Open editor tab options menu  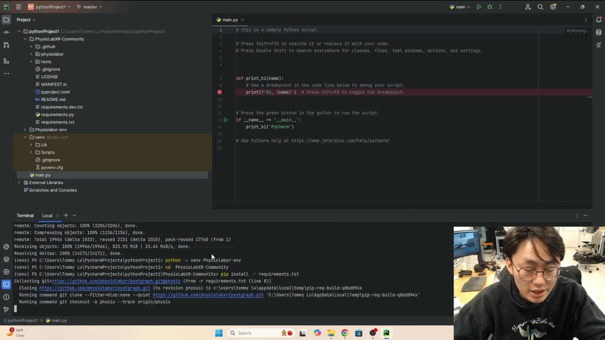(x=586, y=20)
